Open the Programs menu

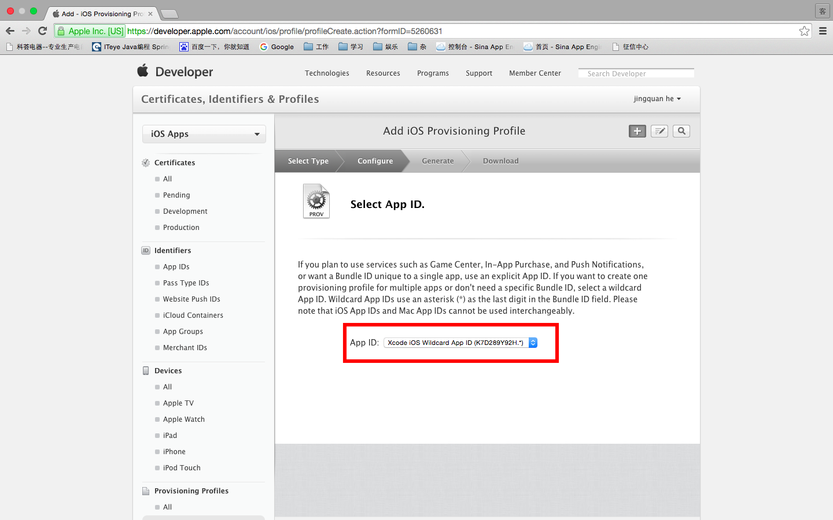(x=433, y=73)
